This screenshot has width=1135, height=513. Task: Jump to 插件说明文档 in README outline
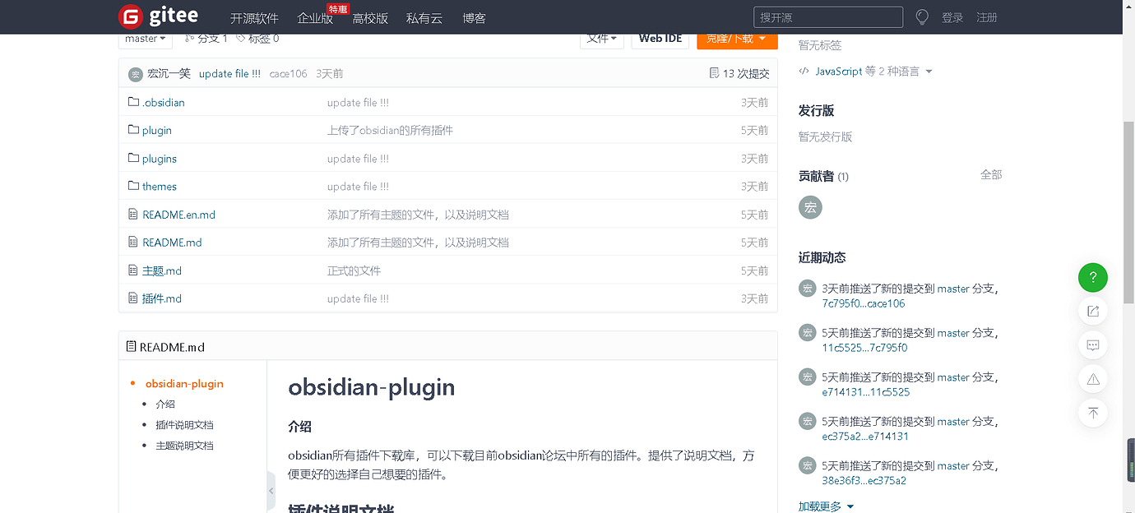184,424
